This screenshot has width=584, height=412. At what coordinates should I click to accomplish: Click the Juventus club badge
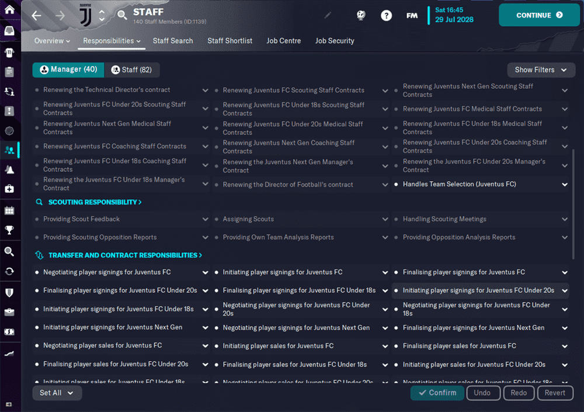[86, 15]
